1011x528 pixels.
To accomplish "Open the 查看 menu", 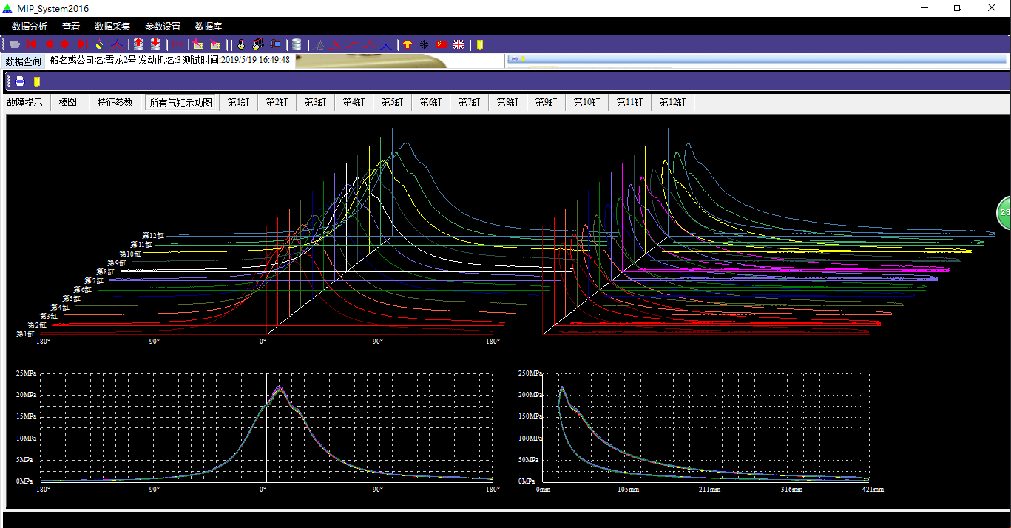I will (x=71, y=27).
